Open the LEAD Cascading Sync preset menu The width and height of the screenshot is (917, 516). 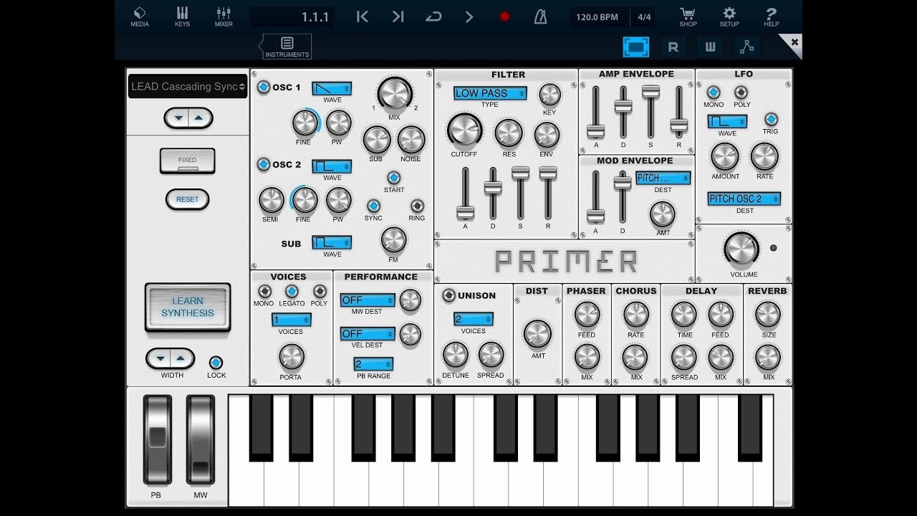click(x=188, y=87)
